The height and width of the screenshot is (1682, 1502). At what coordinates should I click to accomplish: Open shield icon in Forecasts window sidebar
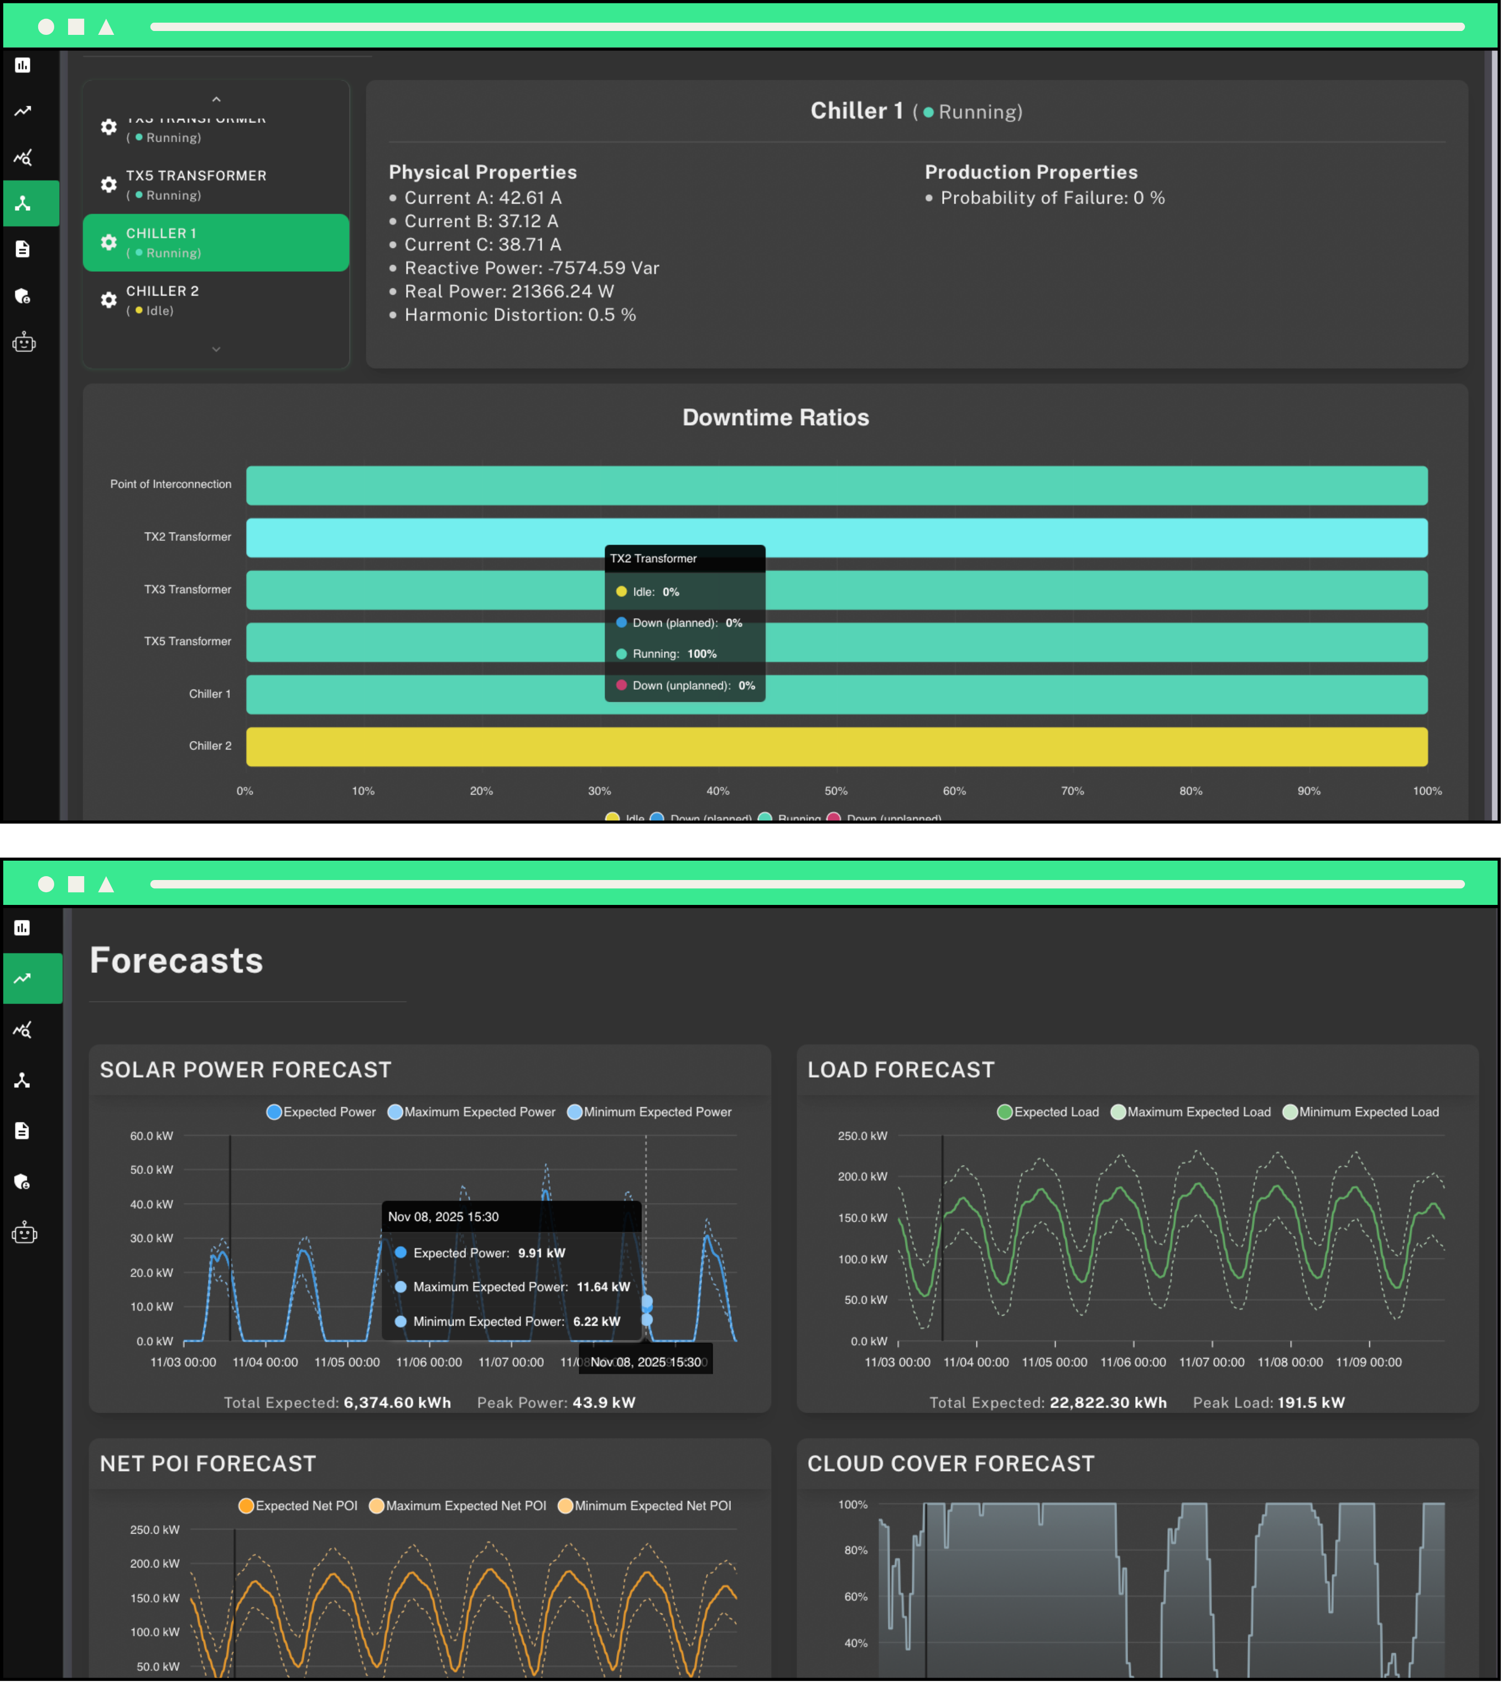click(22, 1182)
